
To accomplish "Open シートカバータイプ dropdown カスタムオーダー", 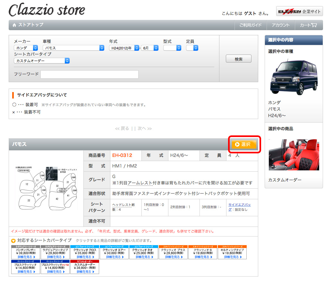I will tap(42, 61).
